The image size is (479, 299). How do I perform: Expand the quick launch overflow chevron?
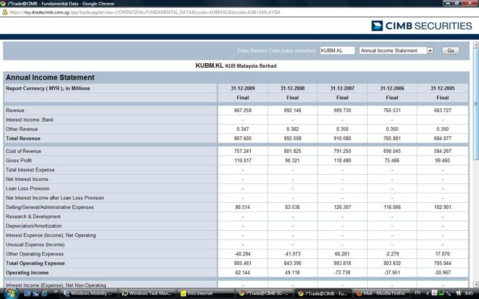[x=56, y=292]
